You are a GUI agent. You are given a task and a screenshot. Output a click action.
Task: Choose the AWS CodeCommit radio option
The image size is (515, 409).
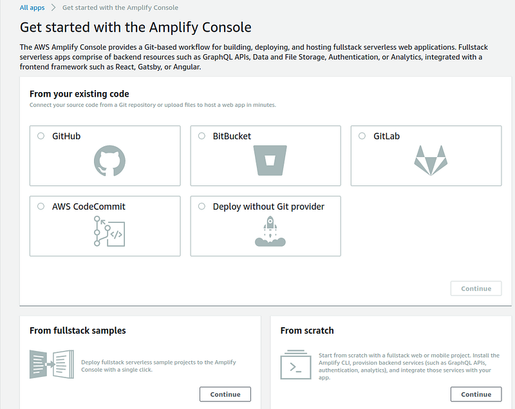(41, 207)
